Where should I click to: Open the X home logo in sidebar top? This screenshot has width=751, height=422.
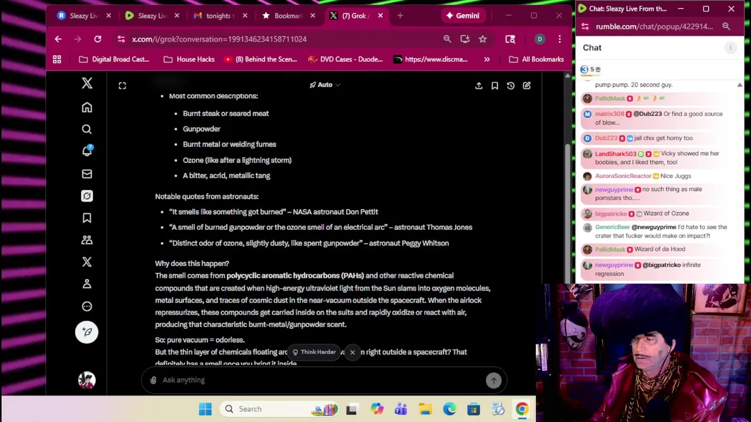pyautogui.click(x=87, y=83)
